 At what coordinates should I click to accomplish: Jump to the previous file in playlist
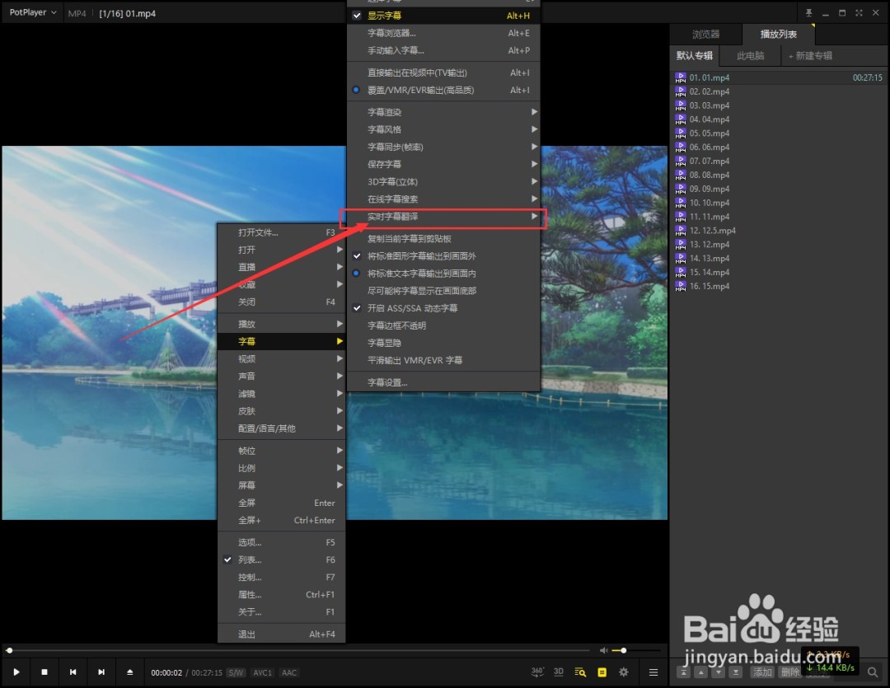[x=73, y=672]
